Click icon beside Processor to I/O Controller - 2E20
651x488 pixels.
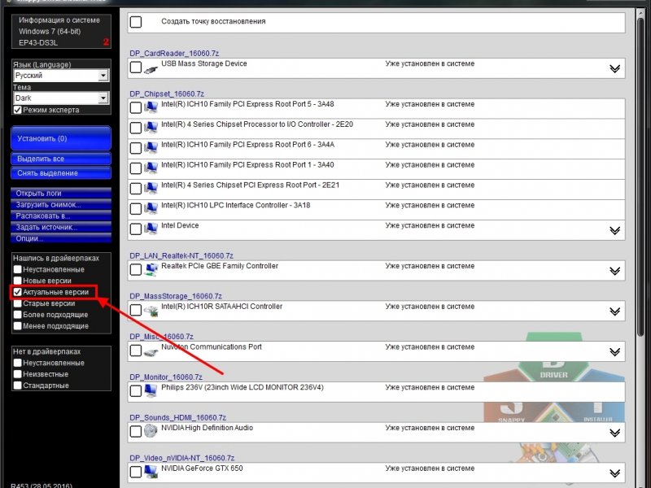(x=151, y=128)
